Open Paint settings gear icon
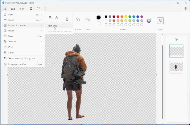 click(x=186, y=8)
